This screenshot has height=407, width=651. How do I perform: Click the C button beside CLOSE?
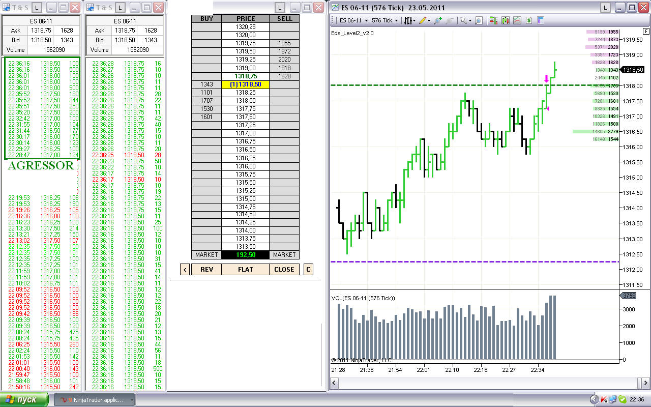coord(308,270)
